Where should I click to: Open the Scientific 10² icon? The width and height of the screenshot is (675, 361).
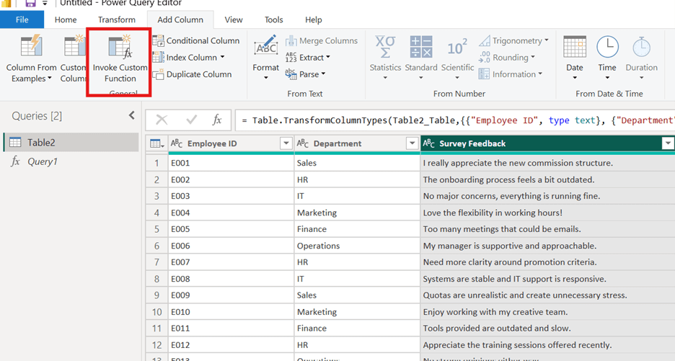click(x=457, y=46)
